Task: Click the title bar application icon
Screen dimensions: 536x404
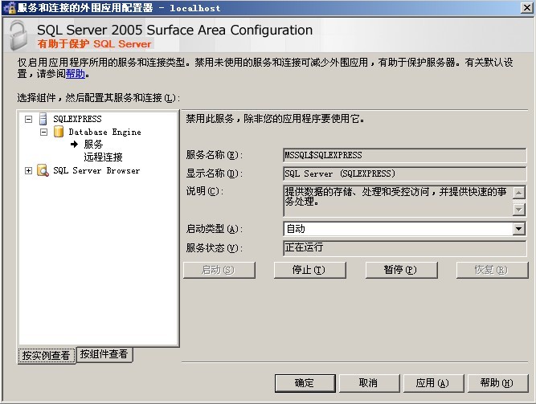Action: click(x=10, y=7)
